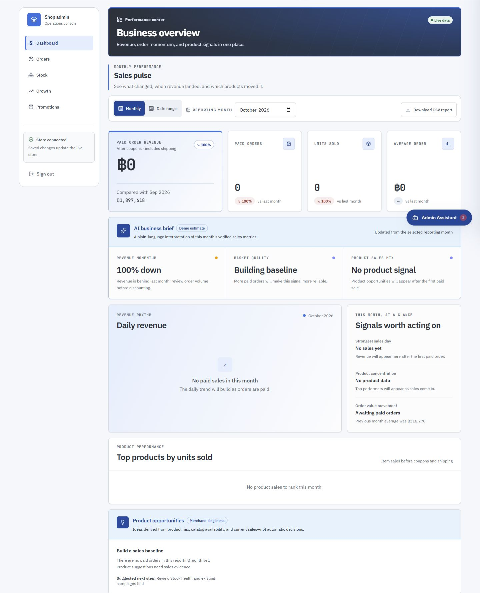The width and height of the screenshot is (480, 593).
Task: Click the Stock cubes icon
Action: [31, 75]
